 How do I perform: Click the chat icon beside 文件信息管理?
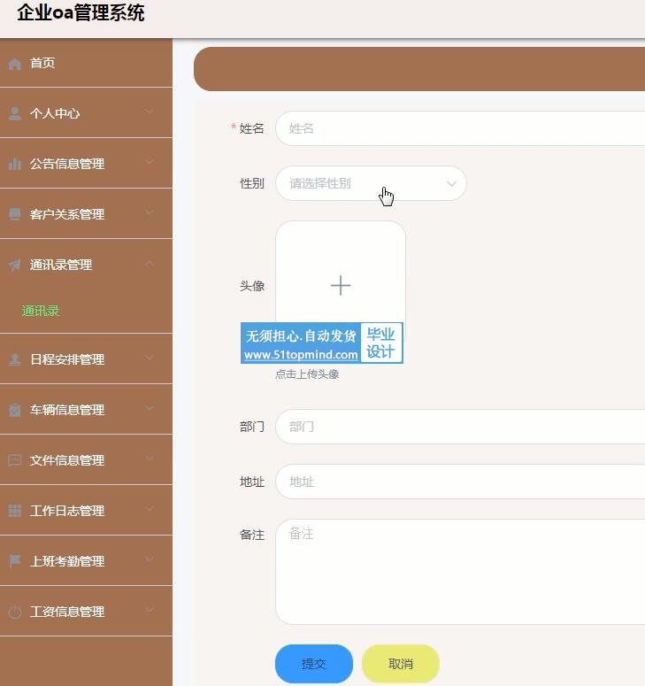(x=14, y=460)
